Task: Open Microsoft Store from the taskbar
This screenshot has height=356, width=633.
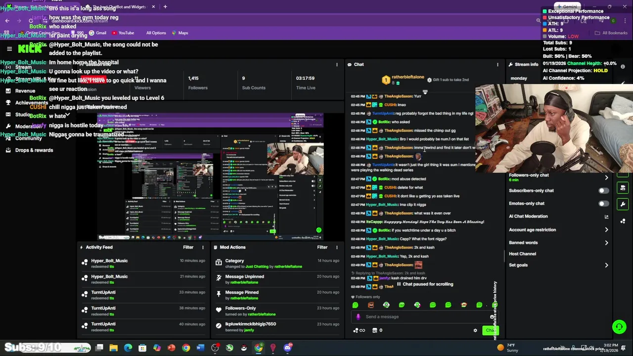Action: click(142, 348)
